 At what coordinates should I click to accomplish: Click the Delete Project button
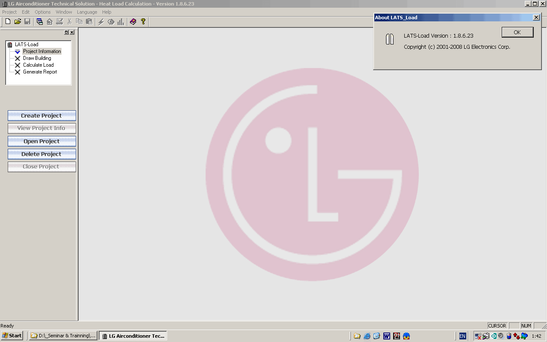(x=42, y=154)
